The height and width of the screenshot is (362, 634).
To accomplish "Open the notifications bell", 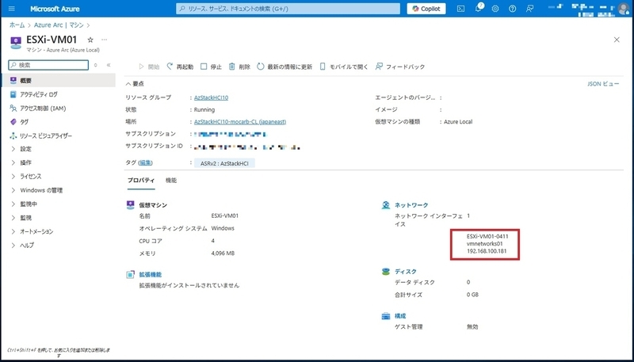I will [479, 8].
